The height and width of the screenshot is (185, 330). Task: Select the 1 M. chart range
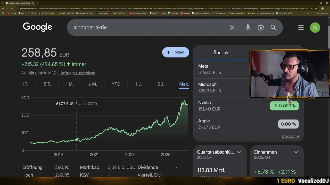(70, 84)
